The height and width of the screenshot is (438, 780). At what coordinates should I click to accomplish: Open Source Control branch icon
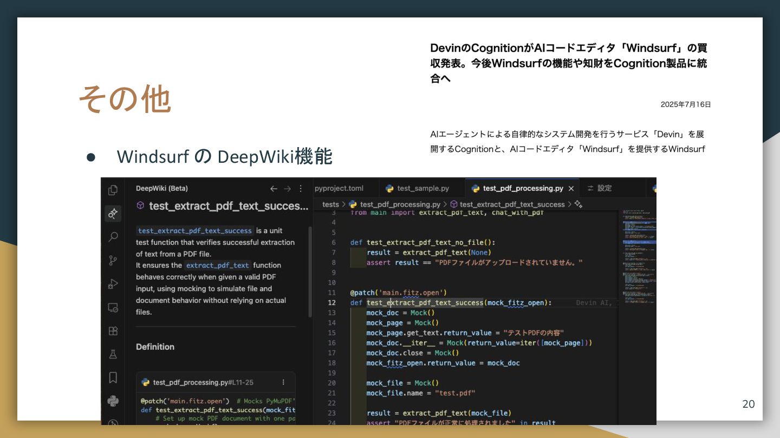(113, 260)
